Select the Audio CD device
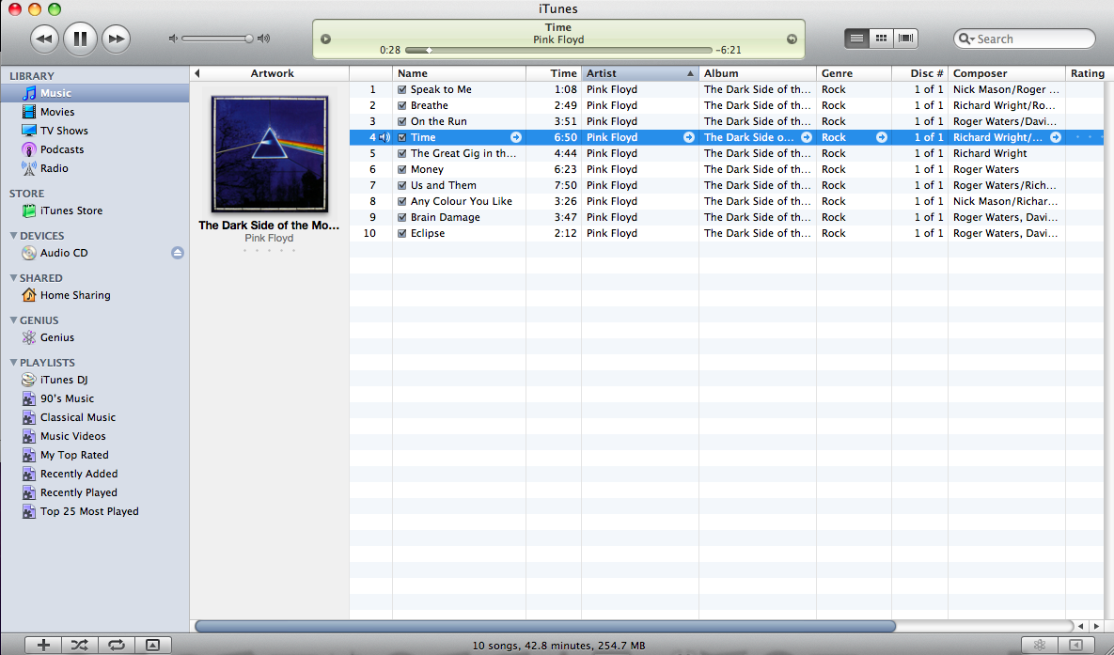 point(64,253)
